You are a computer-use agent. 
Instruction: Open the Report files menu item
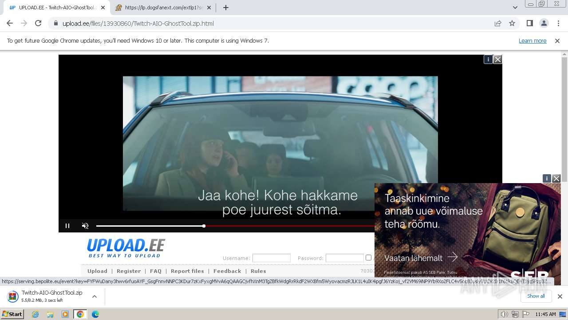pyautogui.click(x=187, y=271)
